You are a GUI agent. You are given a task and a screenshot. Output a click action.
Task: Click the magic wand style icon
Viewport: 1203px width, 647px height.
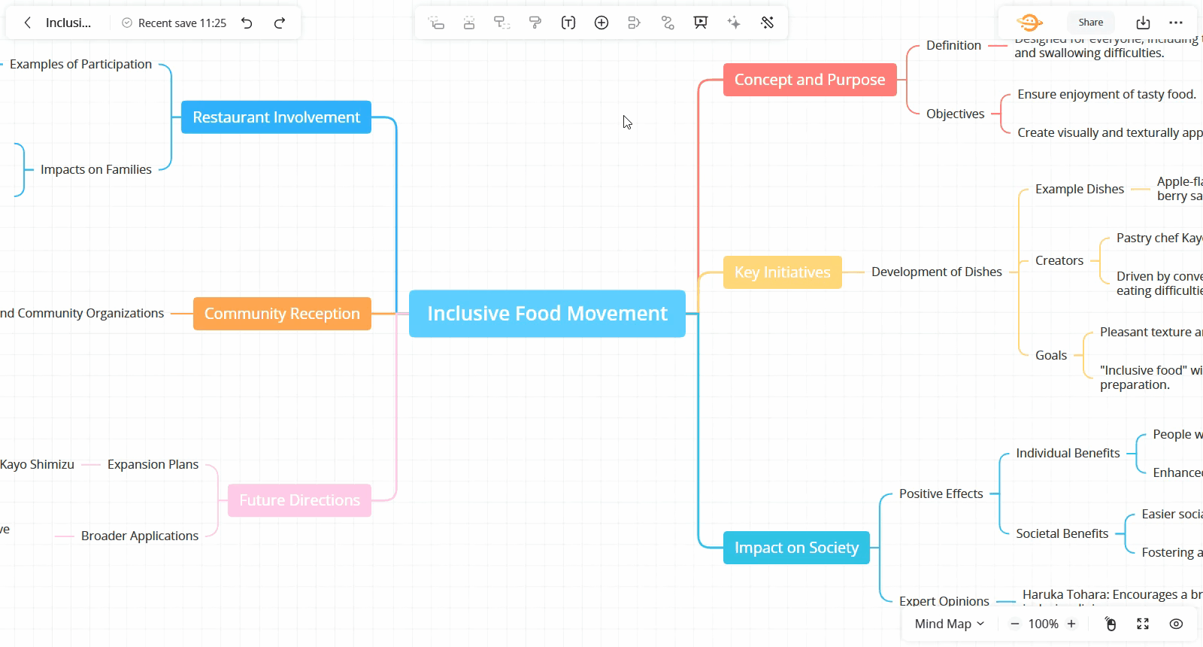pyautogui.click(x=767, y=23)
